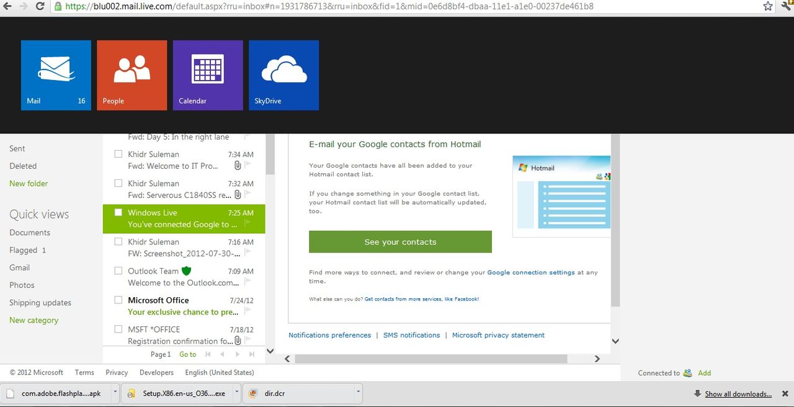Click the New category link
Screen dimensions: 794x407
coord(34,320)
